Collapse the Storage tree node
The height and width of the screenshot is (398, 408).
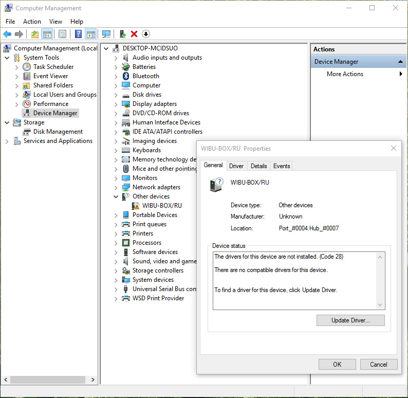pos(7,122)
